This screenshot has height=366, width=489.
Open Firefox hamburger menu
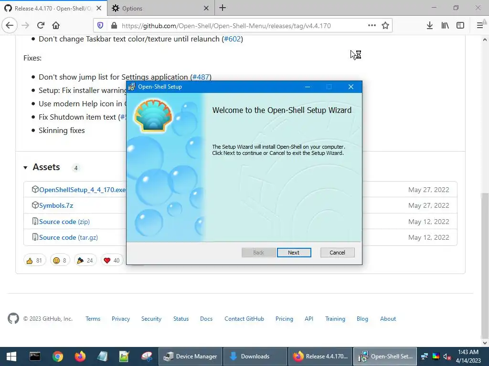480,26
